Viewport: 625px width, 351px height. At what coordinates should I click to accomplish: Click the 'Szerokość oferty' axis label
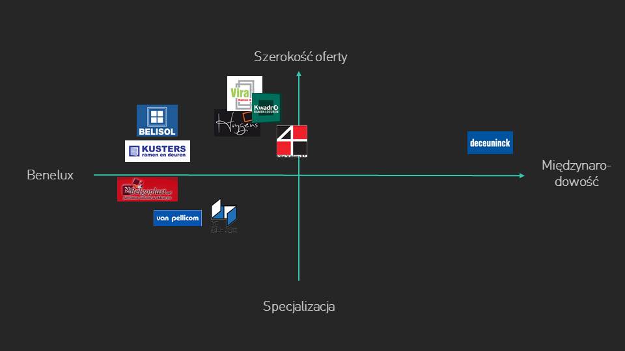point(301,57)
